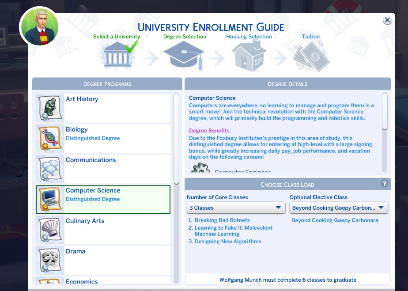
Task: Click the graduation cap step icon
Action: click(184, 56)
